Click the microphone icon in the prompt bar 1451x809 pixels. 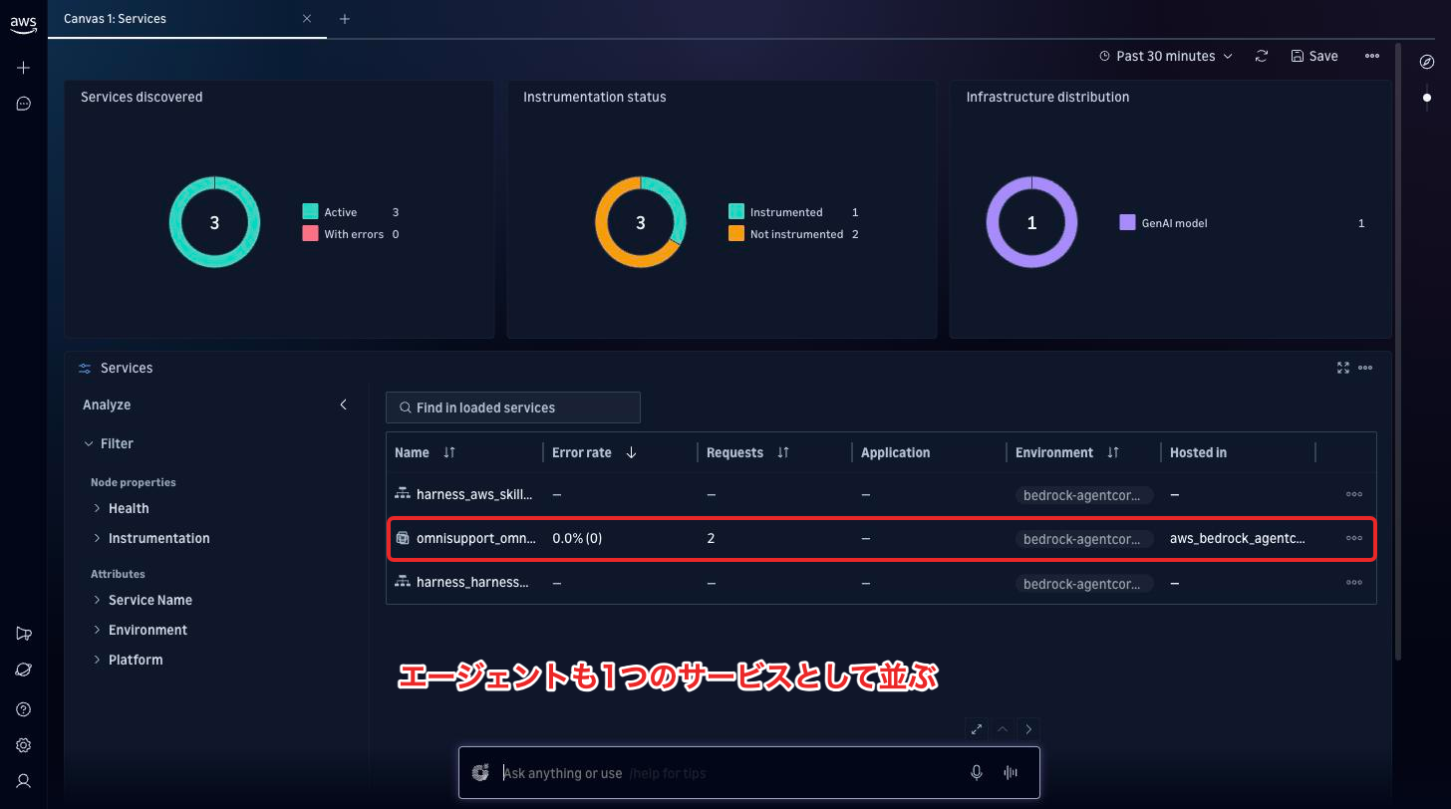[977, 773]
